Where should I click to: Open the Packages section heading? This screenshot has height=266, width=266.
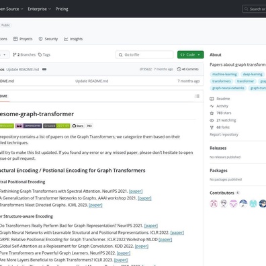pyautogui.click(x=218, y=171)
